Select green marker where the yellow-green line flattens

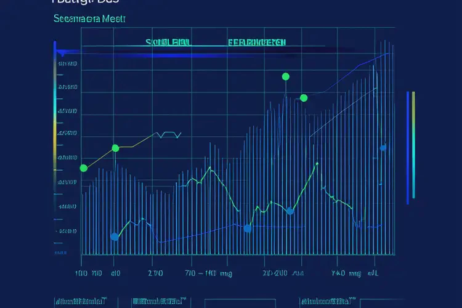coord(115,148)
